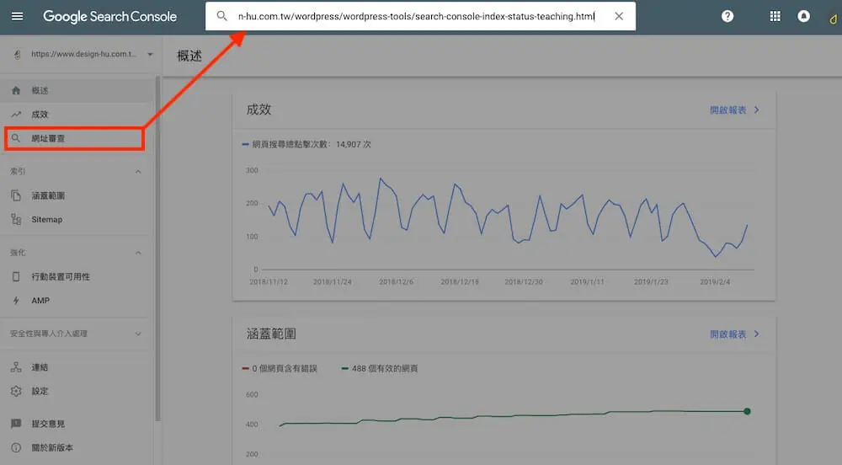The image size is (842, 465).
Task: Click the property favicon icon
Action: (17, 54)
